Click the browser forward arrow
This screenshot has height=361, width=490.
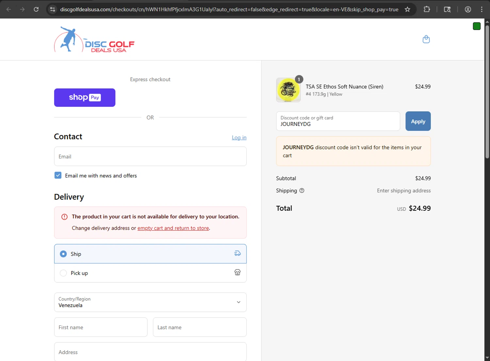pos(22,9)
